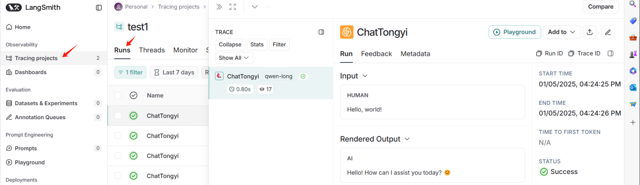
Task: Click the Name column header
Action: (155, 95)
